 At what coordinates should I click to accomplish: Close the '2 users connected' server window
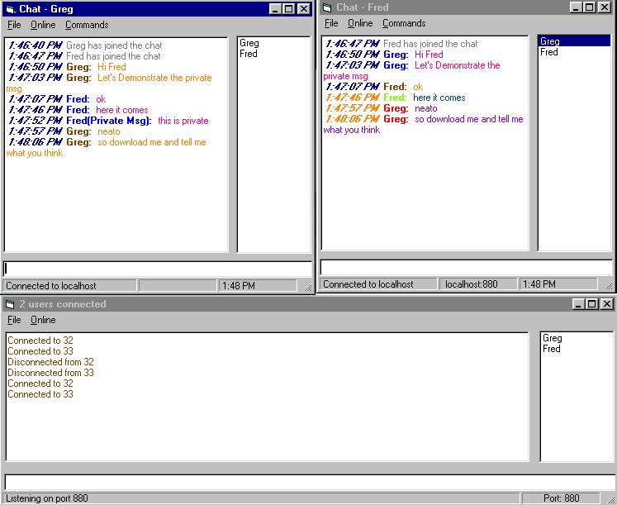coord(607,304)
